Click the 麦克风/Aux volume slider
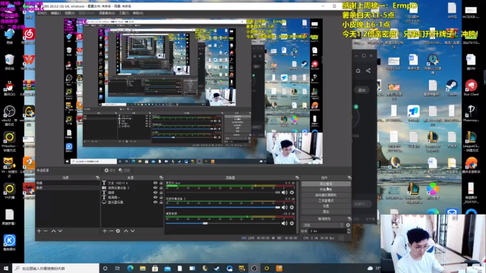Screen dimensions: 486x273 tap(222, 193)
